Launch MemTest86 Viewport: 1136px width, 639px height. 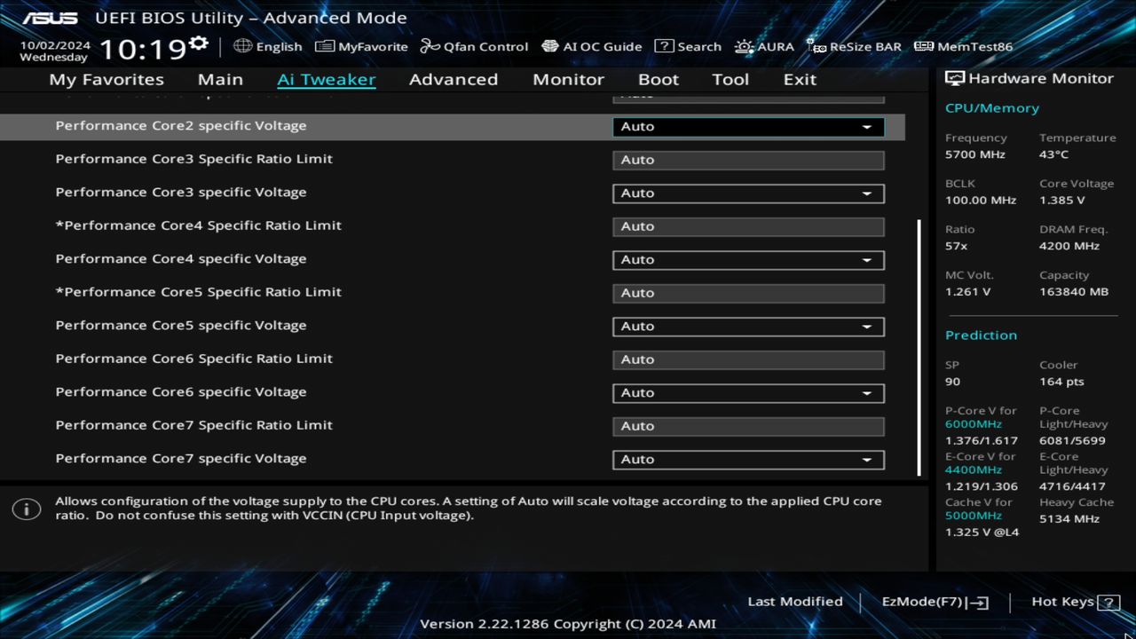click(963, 46)
